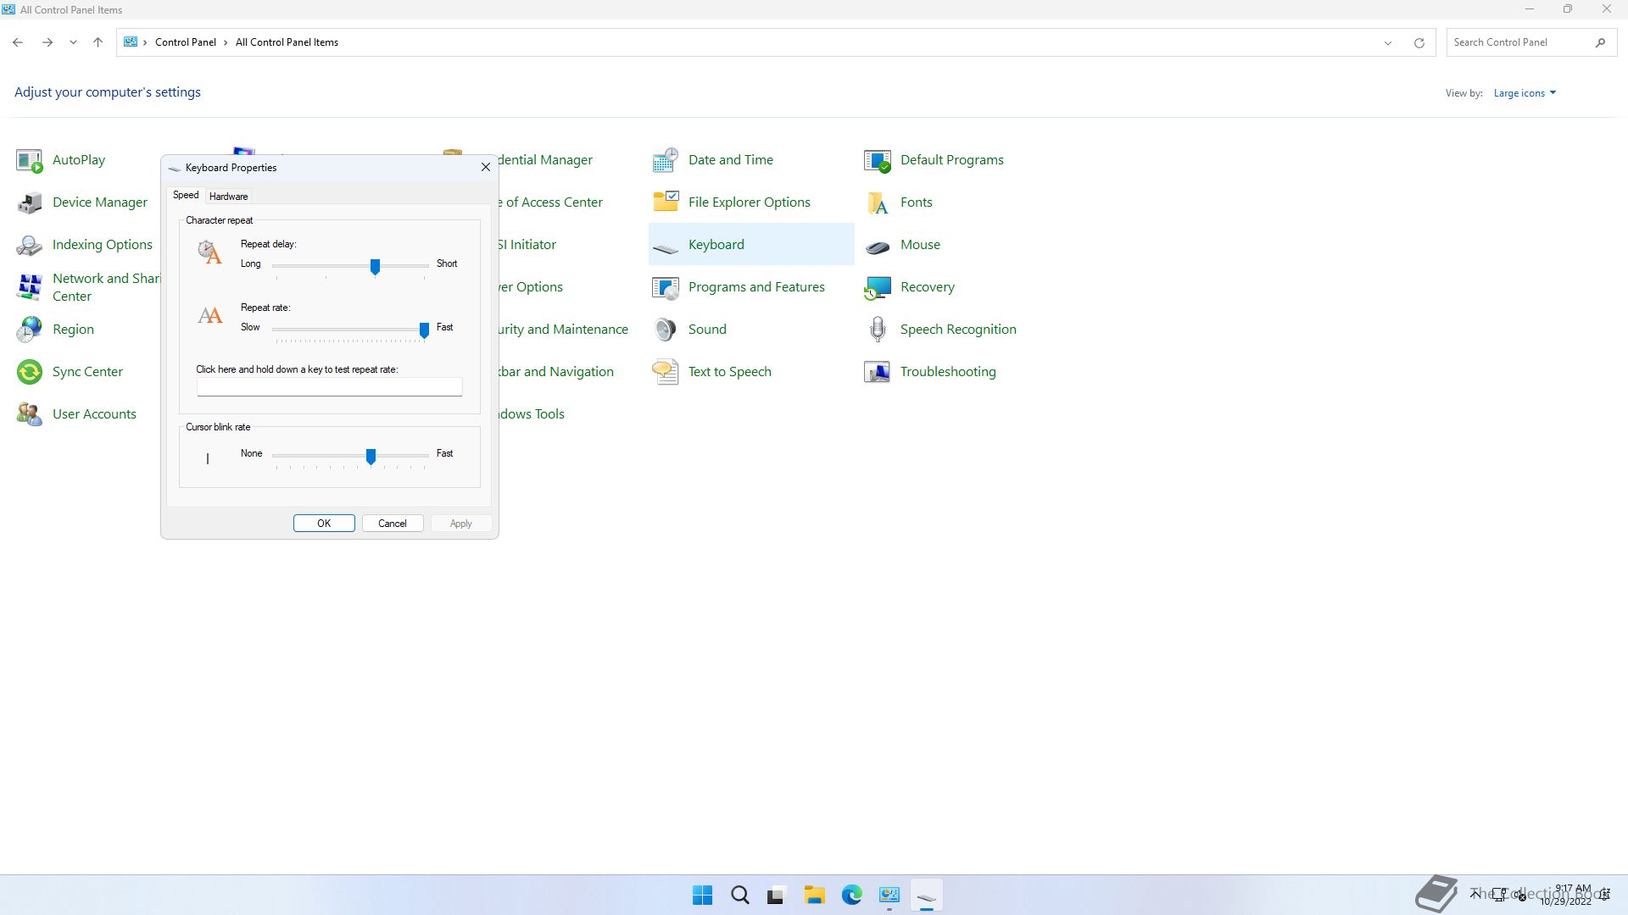The width and height of the screenshot is (1628, 915).
Task: Switch to the Hardware tab
Action: click(228, 197)
